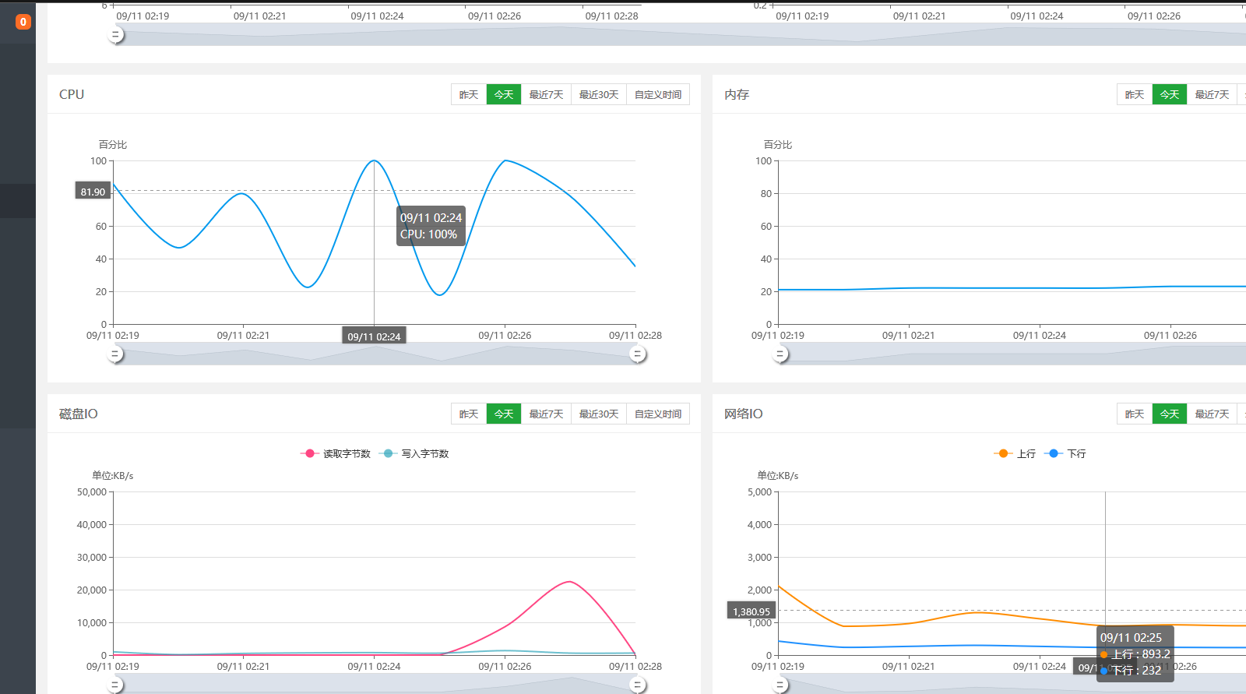The image size is (1246, 694).
Task: Toggle 写入字节数 legend series
Action: pyautogui.click(x=414, y=453)
